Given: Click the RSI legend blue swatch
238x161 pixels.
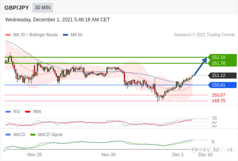Looking at the screenshot, I should point(8,112).
